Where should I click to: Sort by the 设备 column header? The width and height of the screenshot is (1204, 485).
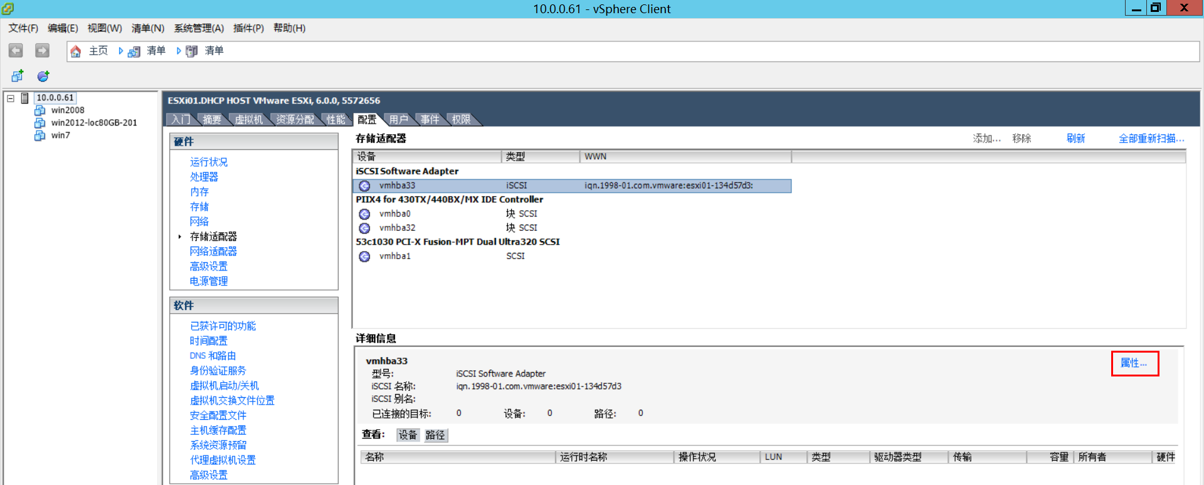click(427, 157)
